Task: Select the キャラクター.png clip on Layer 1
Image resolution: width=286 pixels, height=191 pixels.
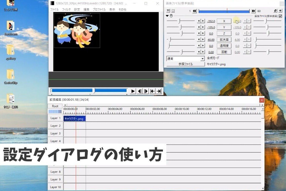Action: pos(75,118)
